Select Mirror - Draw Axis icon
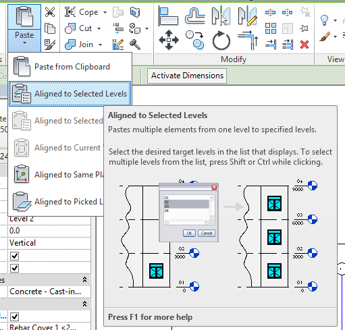Screen dimensions: 345x330 [248, 16]
